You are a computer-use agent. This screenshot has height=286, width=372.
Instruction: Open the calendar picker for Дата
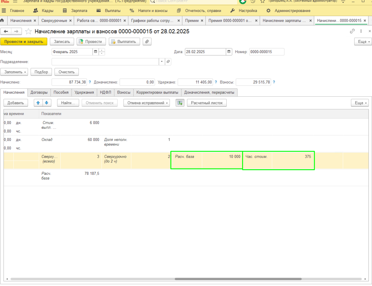(x=229, y=52)
